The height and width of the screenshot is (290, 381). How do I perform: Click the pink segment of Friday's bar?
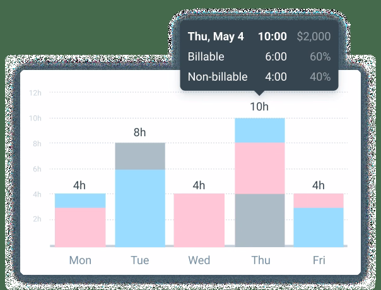(x=319, y=200)
